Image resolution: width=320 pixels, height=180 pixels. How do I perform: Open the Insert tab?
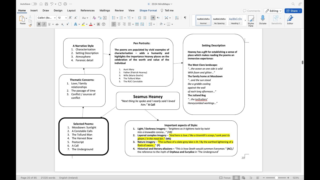(x=34, y=10)
